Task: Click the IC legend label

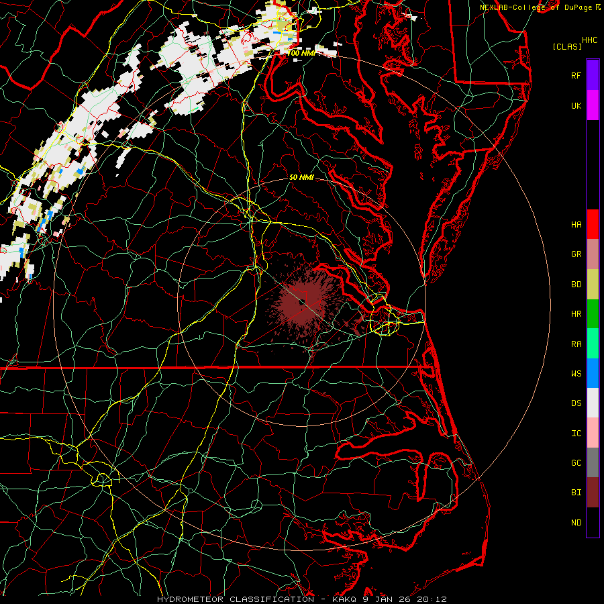Action: coord(576,434)
